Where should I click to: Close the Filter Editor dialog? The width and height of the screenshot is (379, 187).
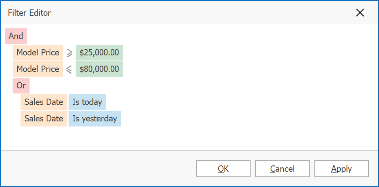[360, 13]
